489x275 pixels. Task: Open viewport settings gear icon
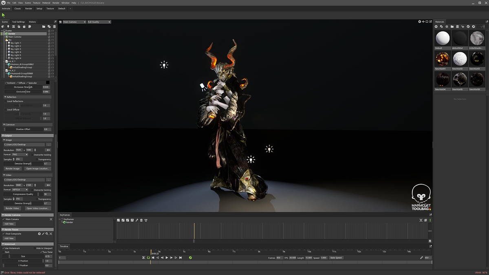coord(420,22)
